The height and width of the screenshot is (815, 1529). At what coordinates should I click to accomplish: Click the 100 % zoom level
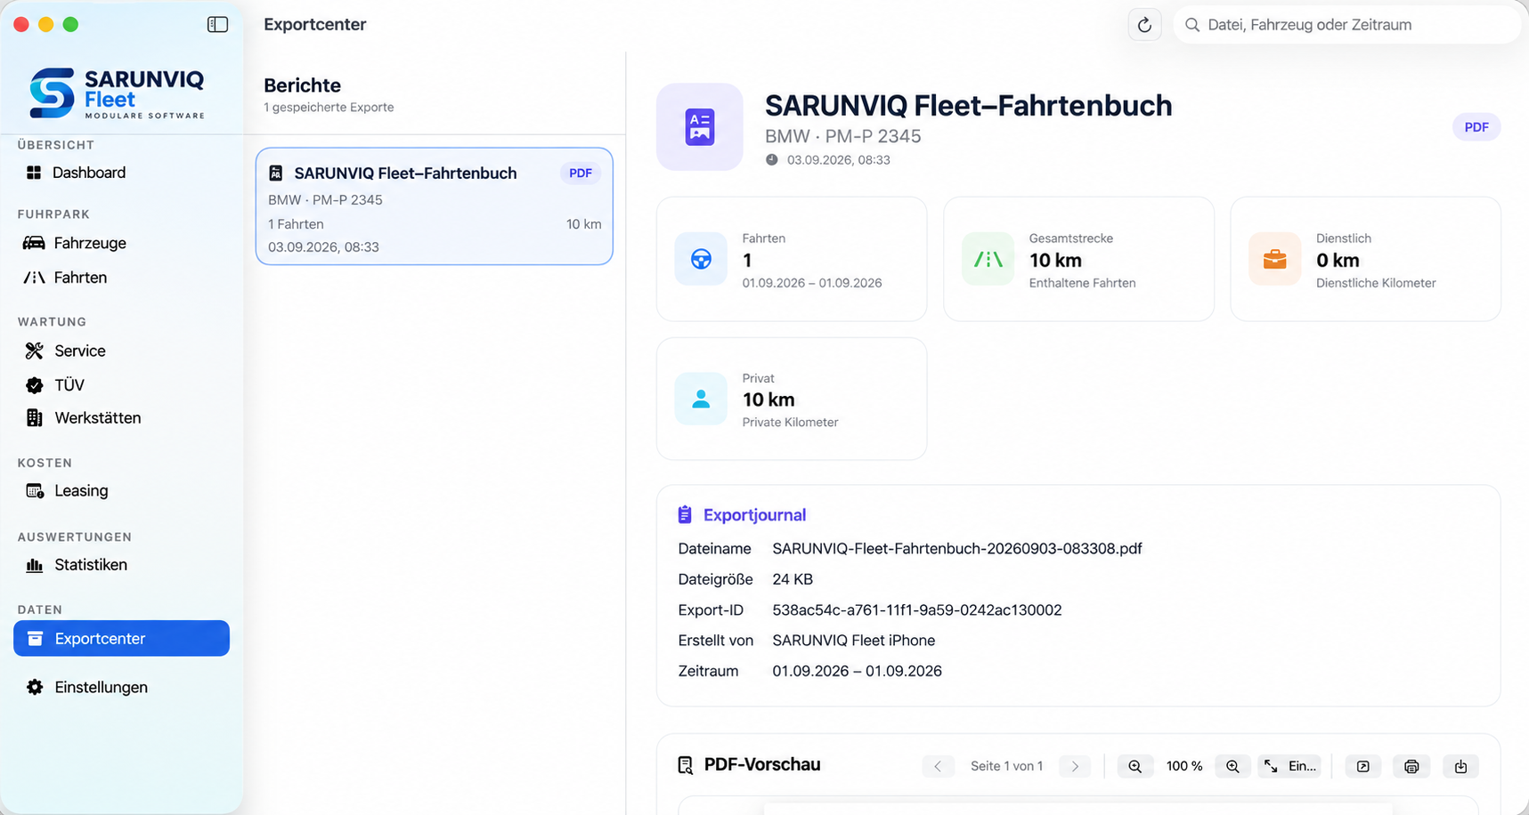click(x=1184, y=766)
